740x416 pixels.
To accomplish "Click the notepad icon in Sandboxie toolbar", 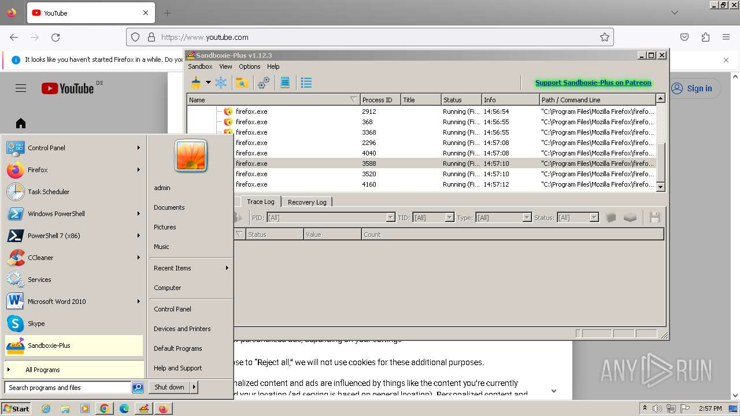I will coord(285,83).
